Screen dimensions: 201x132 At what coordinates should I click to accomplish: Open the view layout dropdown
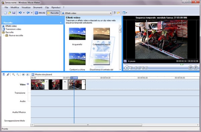pos(125,13)
